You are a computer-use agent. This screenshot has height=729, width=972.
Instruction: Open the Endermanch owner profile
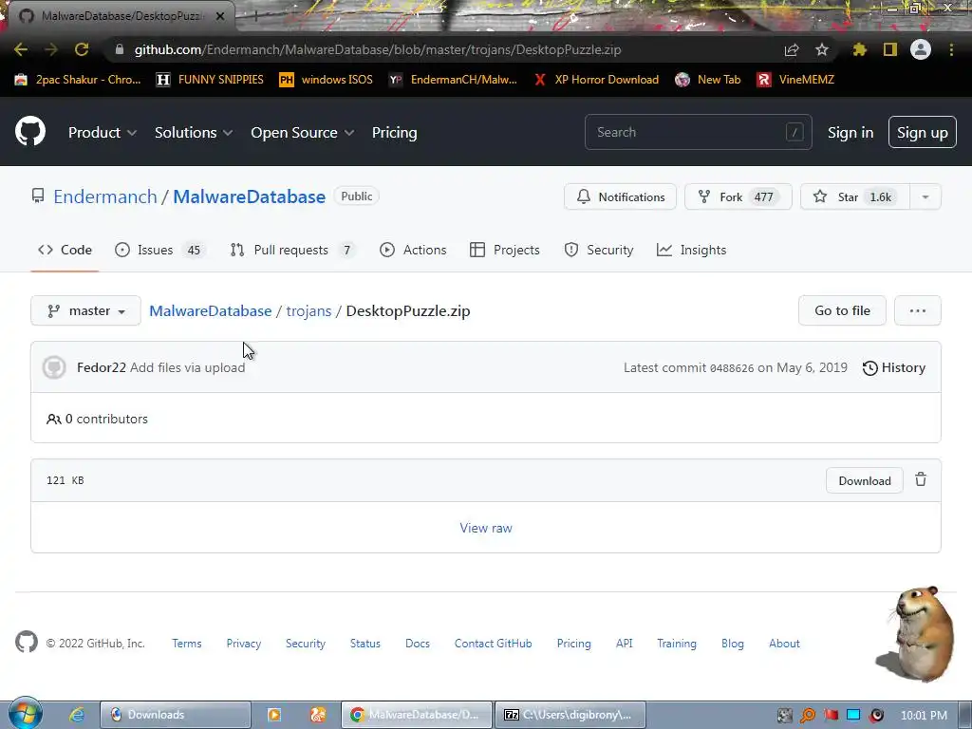click(x=105, y=196)
